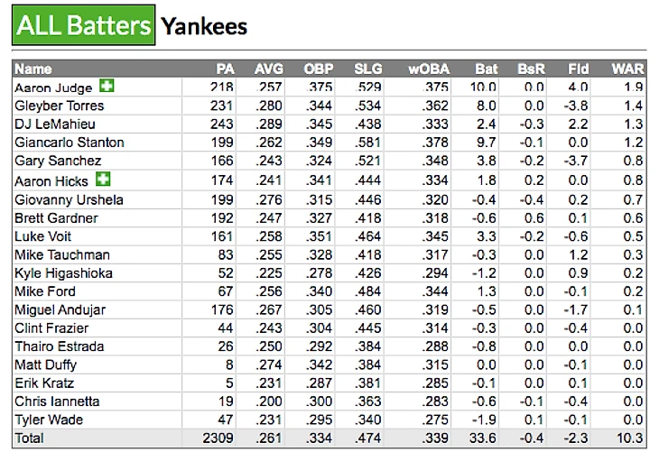Select the ALL Batters green tab
Viewport: 659px width, 452px height.
82,26
